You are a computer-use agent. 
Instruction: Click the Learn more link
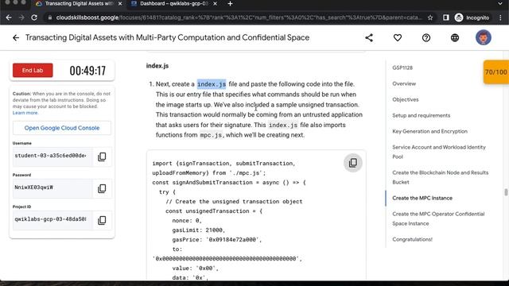click(x=25, y=113)
